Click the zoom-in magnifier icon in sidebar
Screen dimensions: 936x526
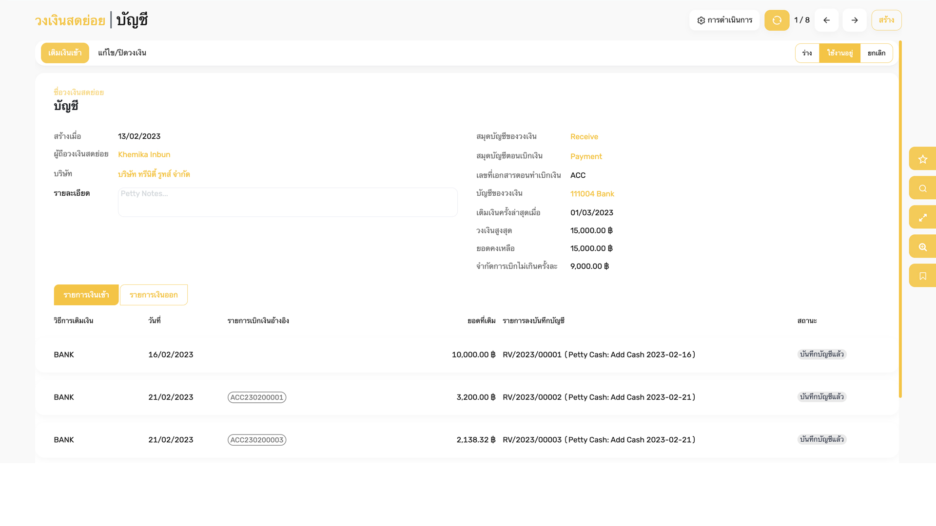(922, 246)
